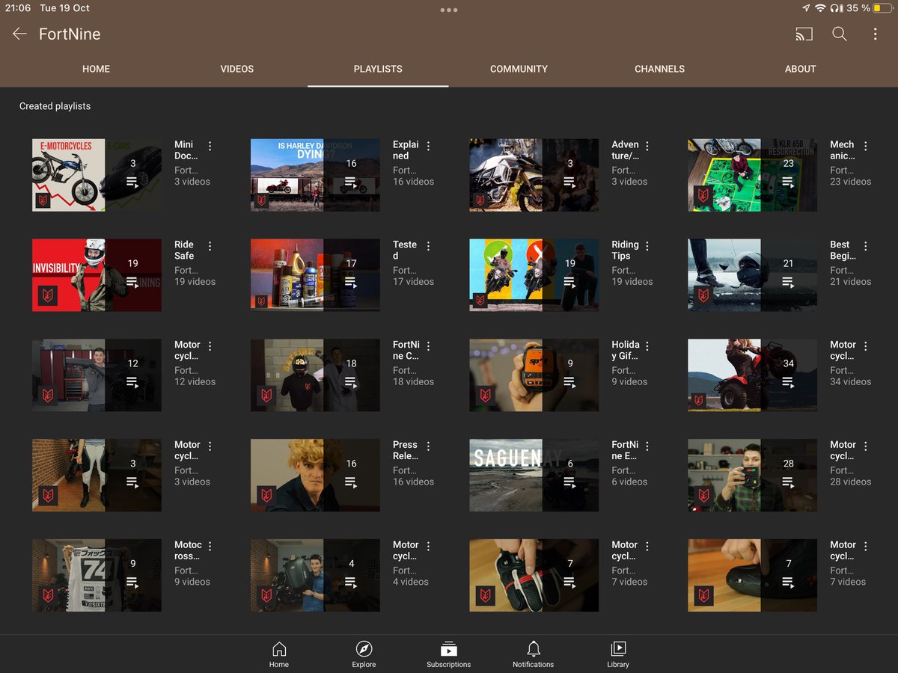Tap the Cast to device icon
Viewport: 898px width, 673px height.
[804, 34]
